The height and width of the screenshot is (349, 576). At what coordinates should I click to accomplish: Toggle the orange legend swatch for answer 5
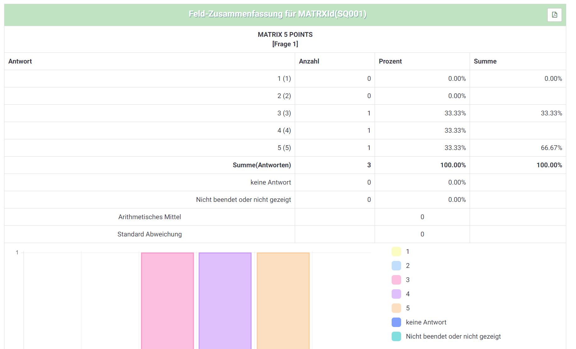(396, 308)
